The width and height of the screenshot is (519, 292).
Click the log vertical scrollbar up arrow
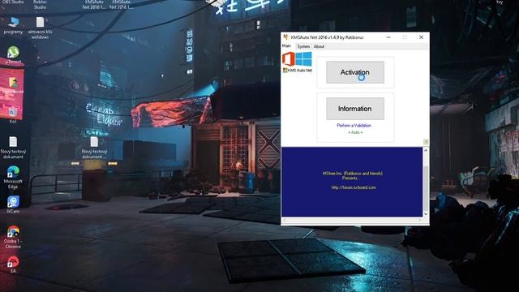click(426, 151)
